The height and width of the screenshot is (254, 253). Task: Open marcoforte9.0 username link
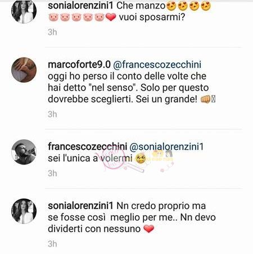79,65
